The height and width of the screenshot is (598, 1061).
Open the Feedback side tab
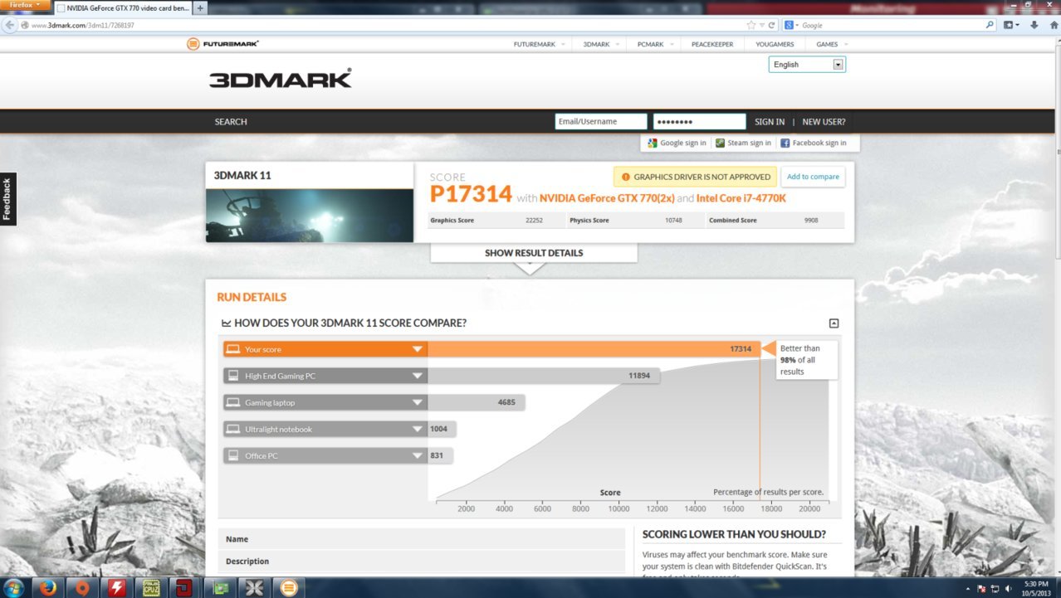[7, 199]
